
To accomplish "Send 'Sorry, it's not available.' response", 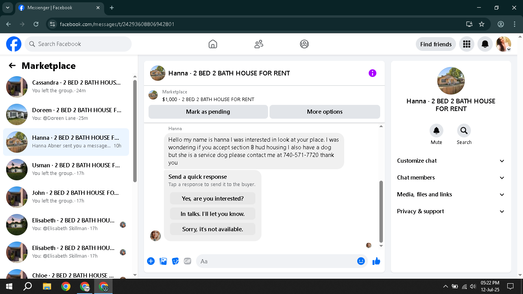I will coord(212,229).
